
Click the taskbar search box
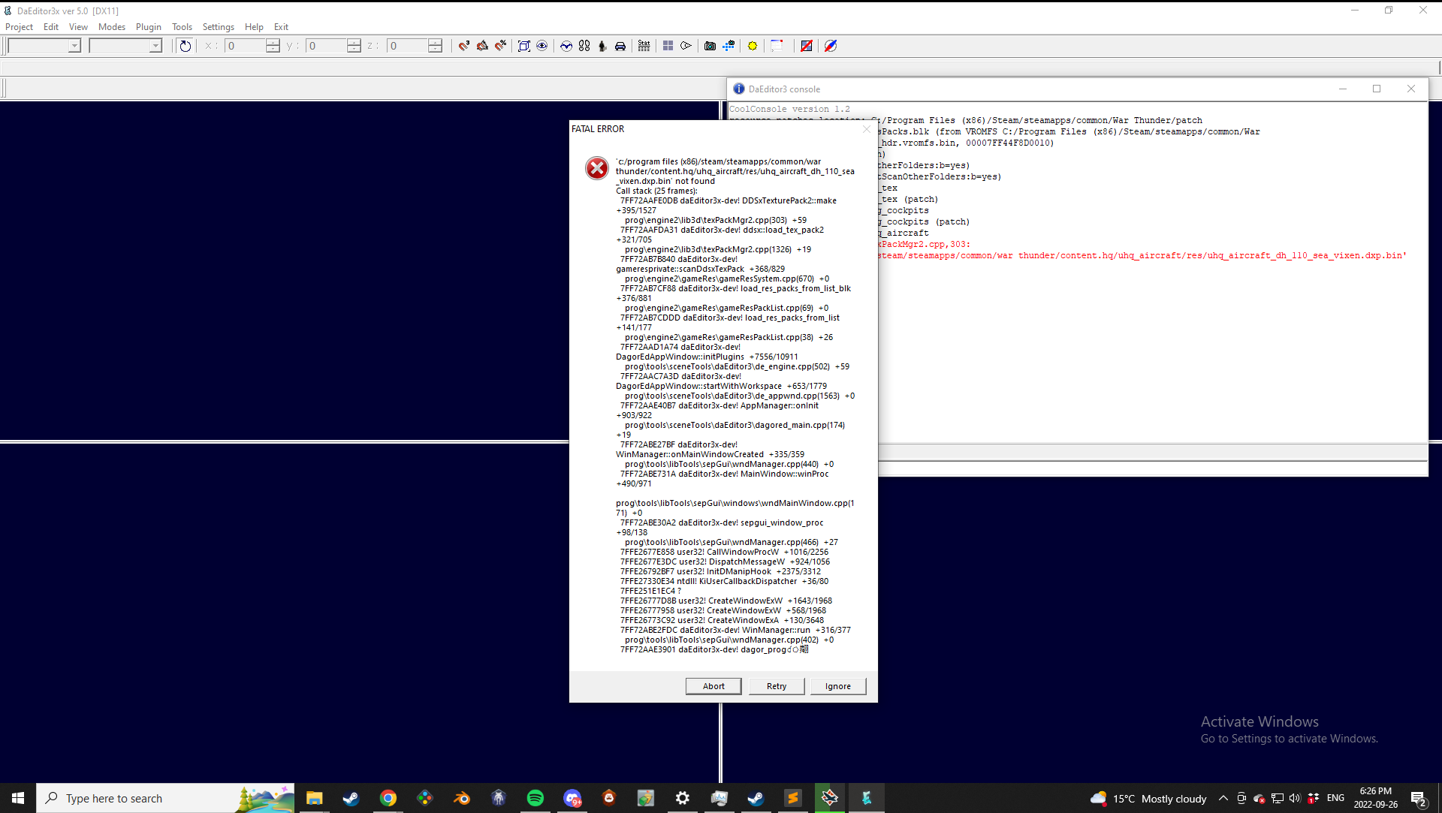click(165, 798)
